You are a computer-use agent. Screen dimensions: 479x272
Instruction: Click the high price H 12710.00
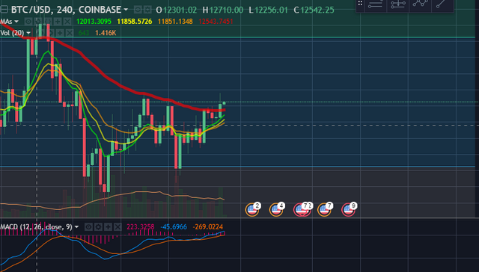coord(223,10)
